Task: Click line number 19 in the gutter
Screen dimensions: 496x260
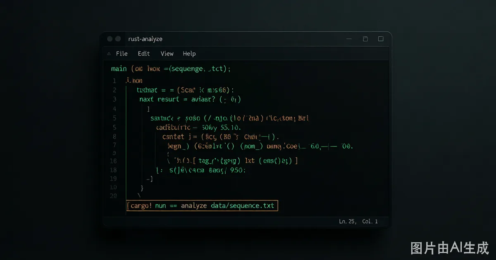Action: [x=113, y=179]
